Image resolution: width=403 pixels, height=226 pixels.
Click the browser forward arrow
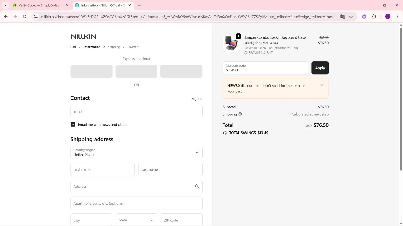tap(15, 17)
